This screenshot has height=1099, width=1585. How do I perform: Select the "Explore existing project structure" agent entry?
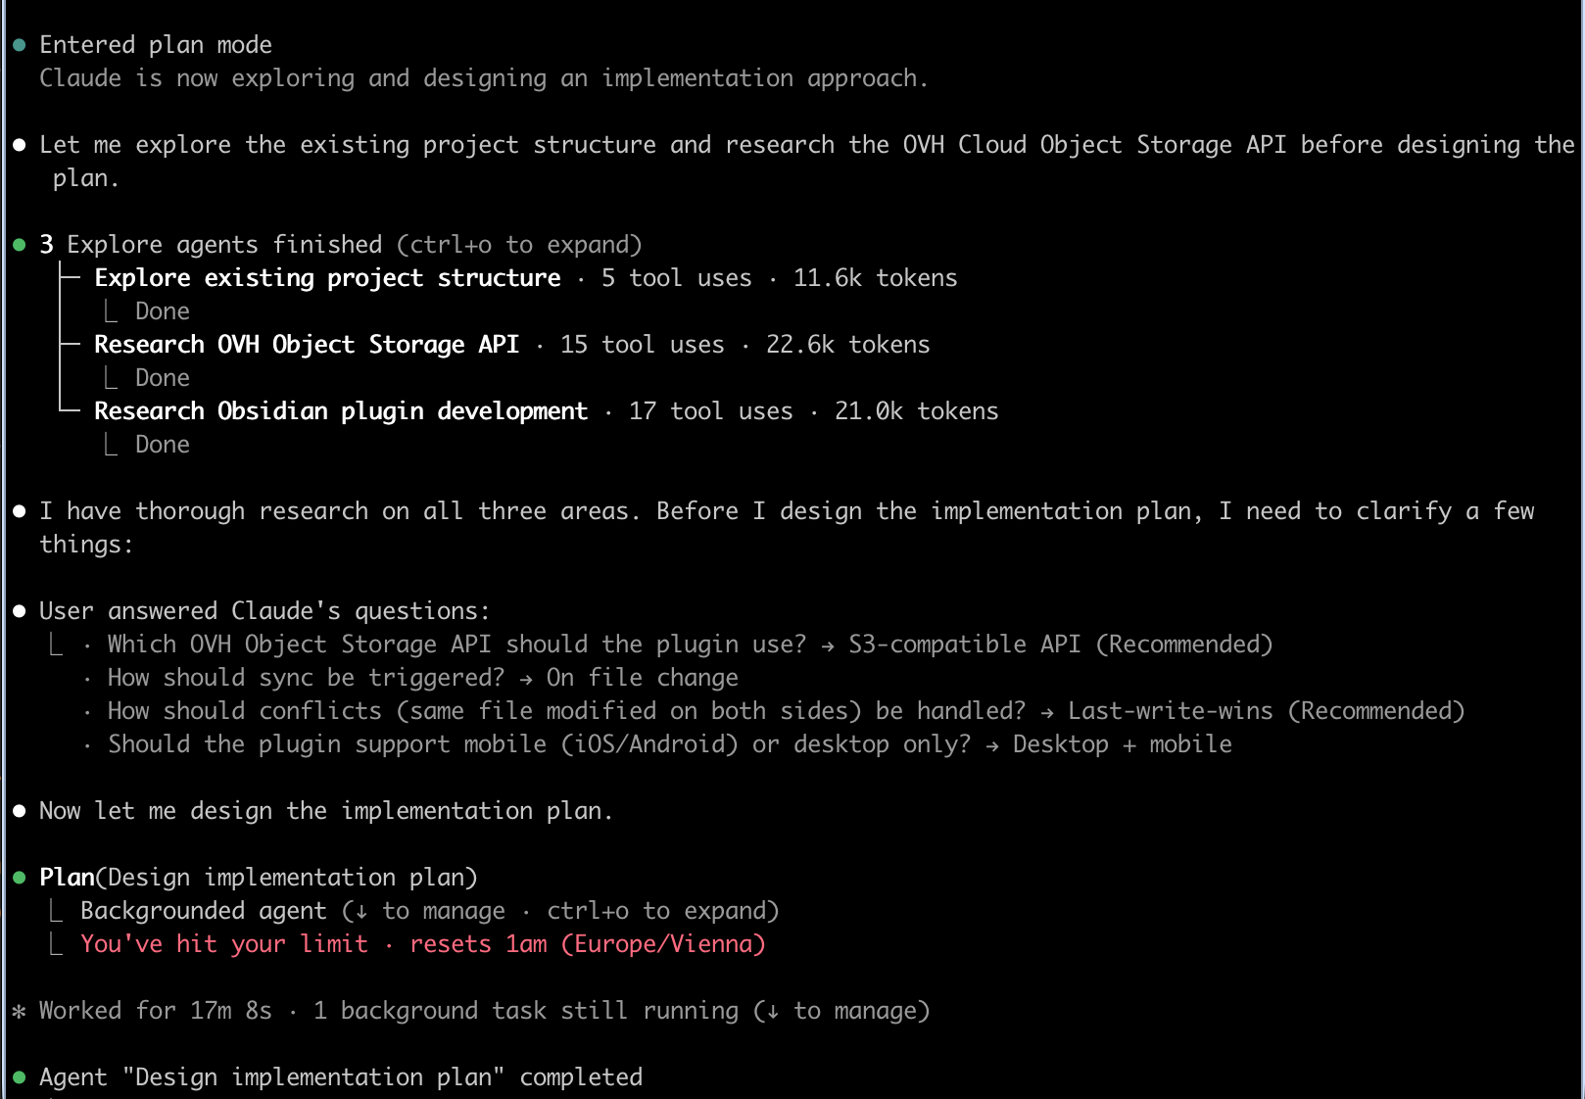[x=327, y=278]
